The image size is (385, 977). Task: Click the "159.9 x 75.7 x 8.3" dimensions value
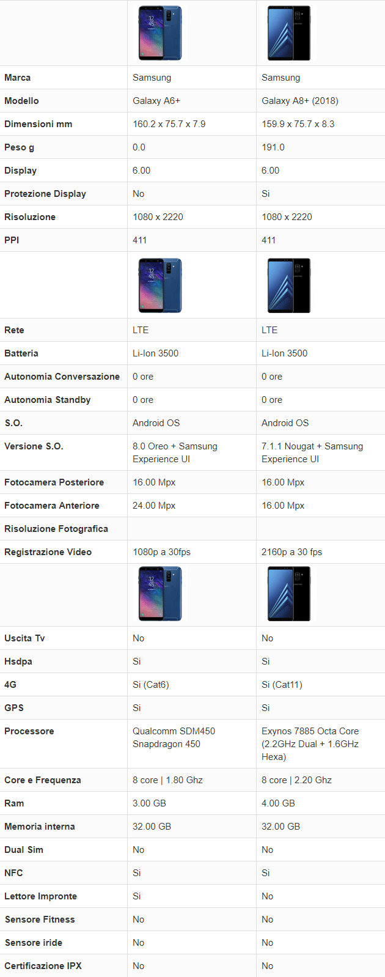click(x=298, y=124)
